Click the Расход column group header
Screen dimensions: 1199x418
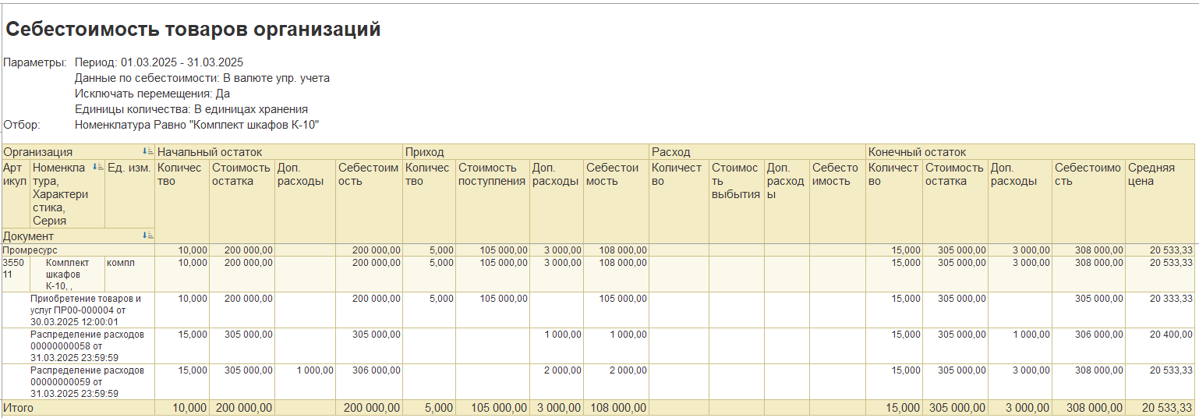point(670,152)
